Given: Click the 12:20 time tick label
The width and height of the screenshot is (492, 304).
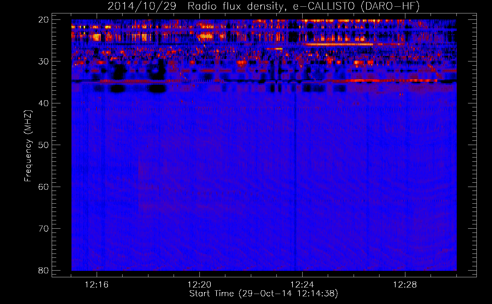Looking at the screenshot, I should pyautogui.click(x=199, y=285).
